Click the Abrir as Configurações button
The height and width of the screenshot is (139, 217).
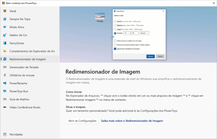tap(82, 121)
